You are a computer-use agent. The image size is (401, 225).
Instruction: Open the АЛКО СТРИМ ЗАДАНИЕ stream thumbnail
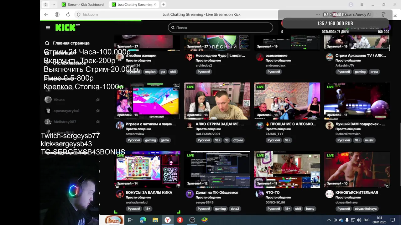tap(217, 101)
